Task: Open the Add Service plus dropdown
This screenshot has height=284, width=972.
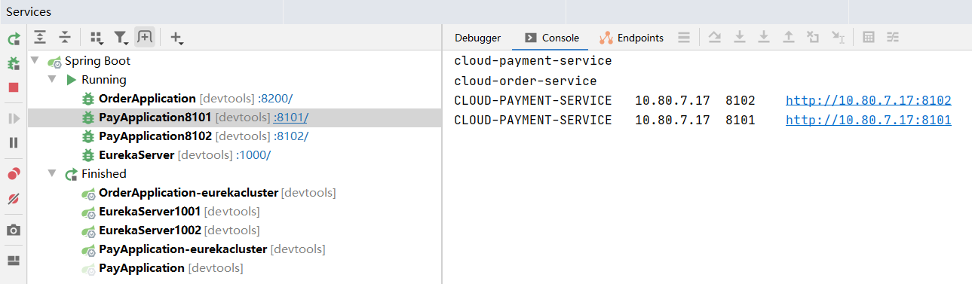Action: [177, 38]
